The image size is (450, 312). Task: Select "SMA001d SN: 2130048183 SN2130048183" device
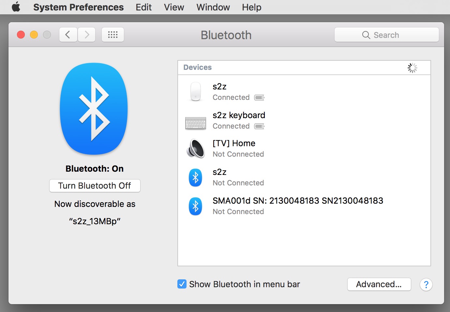click(298, 200)
